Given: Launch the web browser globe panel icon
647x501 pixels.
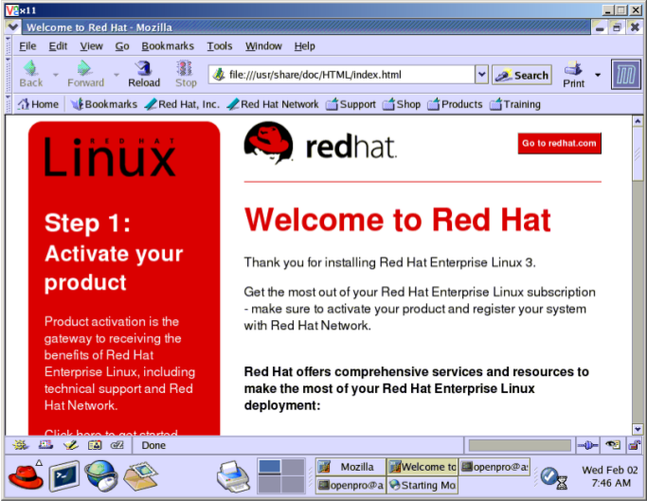Looking at the screenshot, I should (100, 474).
